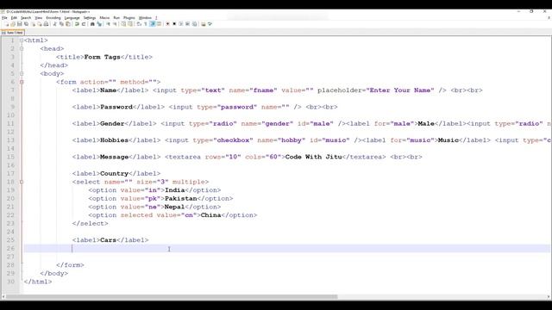Click the Save All toolbar icon
This screenshot has width=552, height=310.
coord(26,24)
